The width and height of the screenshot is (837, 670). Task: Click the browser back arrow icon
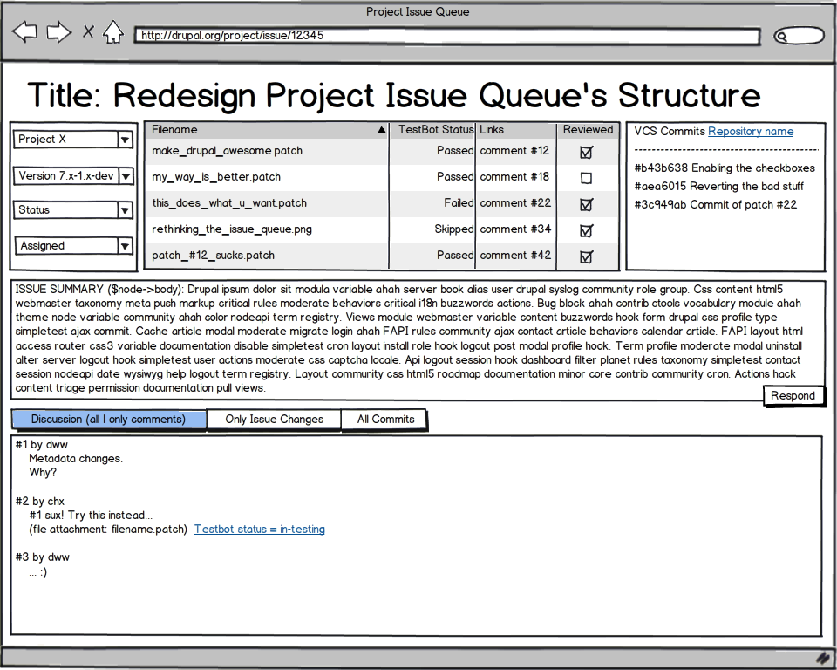coord(24,32)
